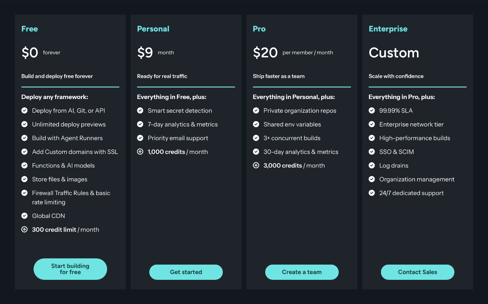Click the teal divider under Ship faster as a team
Screen dimensions: 488x304
tap(302, 87)
